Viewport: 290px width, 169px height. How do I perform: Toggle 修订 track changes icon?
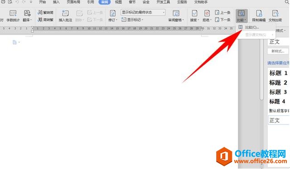[113, 13]
